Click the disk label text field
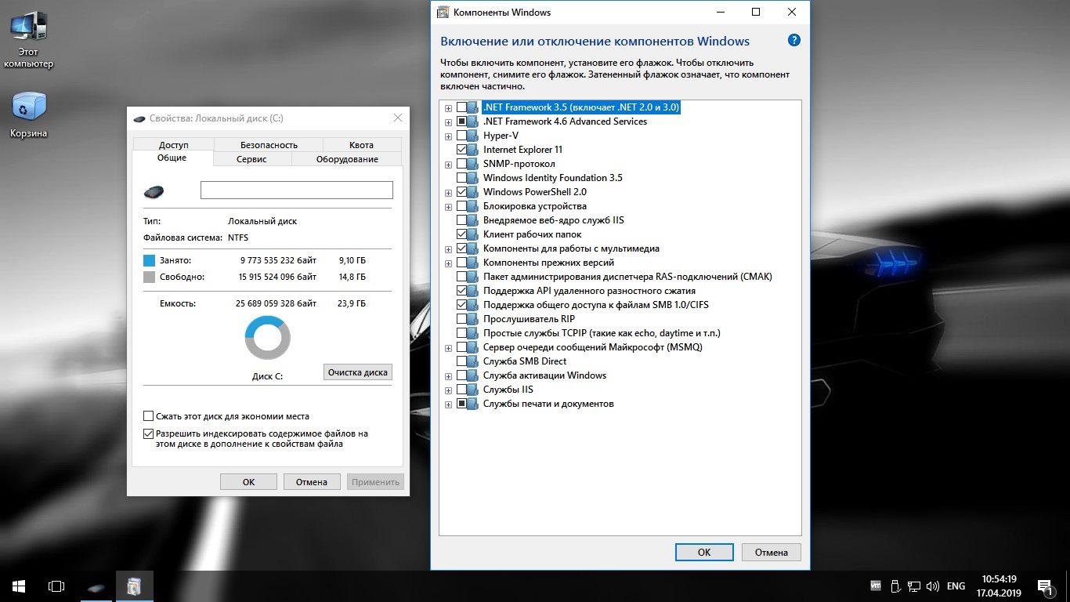1070x602 pixels. coord(296,190)
